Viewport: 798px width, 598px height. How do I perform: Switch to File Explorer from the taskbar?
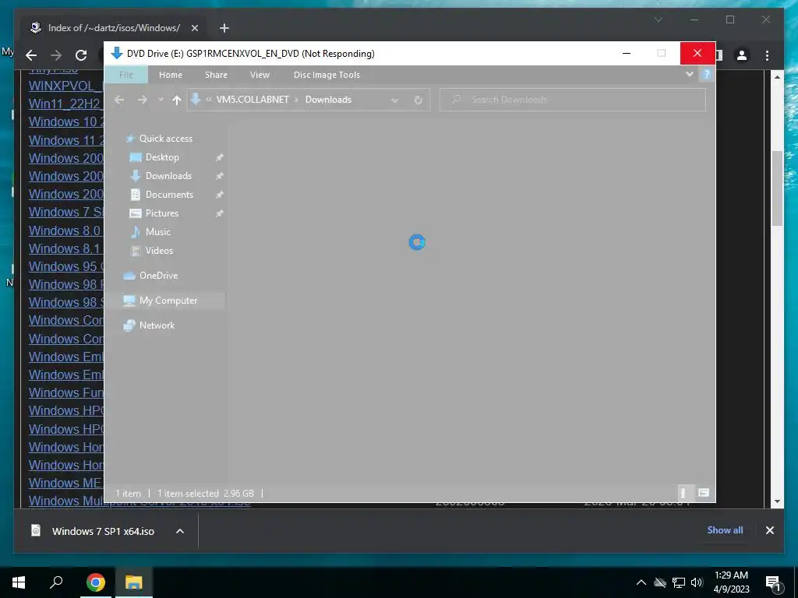[x=134, y=582]
